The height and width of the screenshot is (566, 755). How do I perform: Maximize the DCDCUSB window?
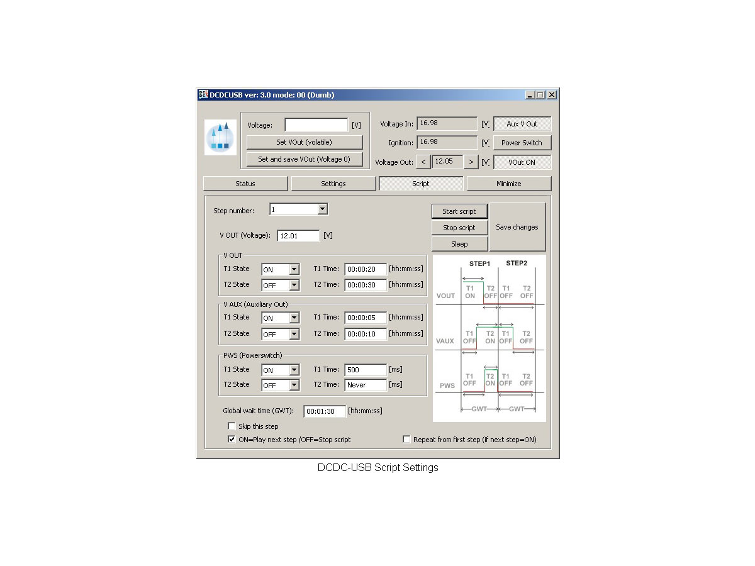(540, 95)
